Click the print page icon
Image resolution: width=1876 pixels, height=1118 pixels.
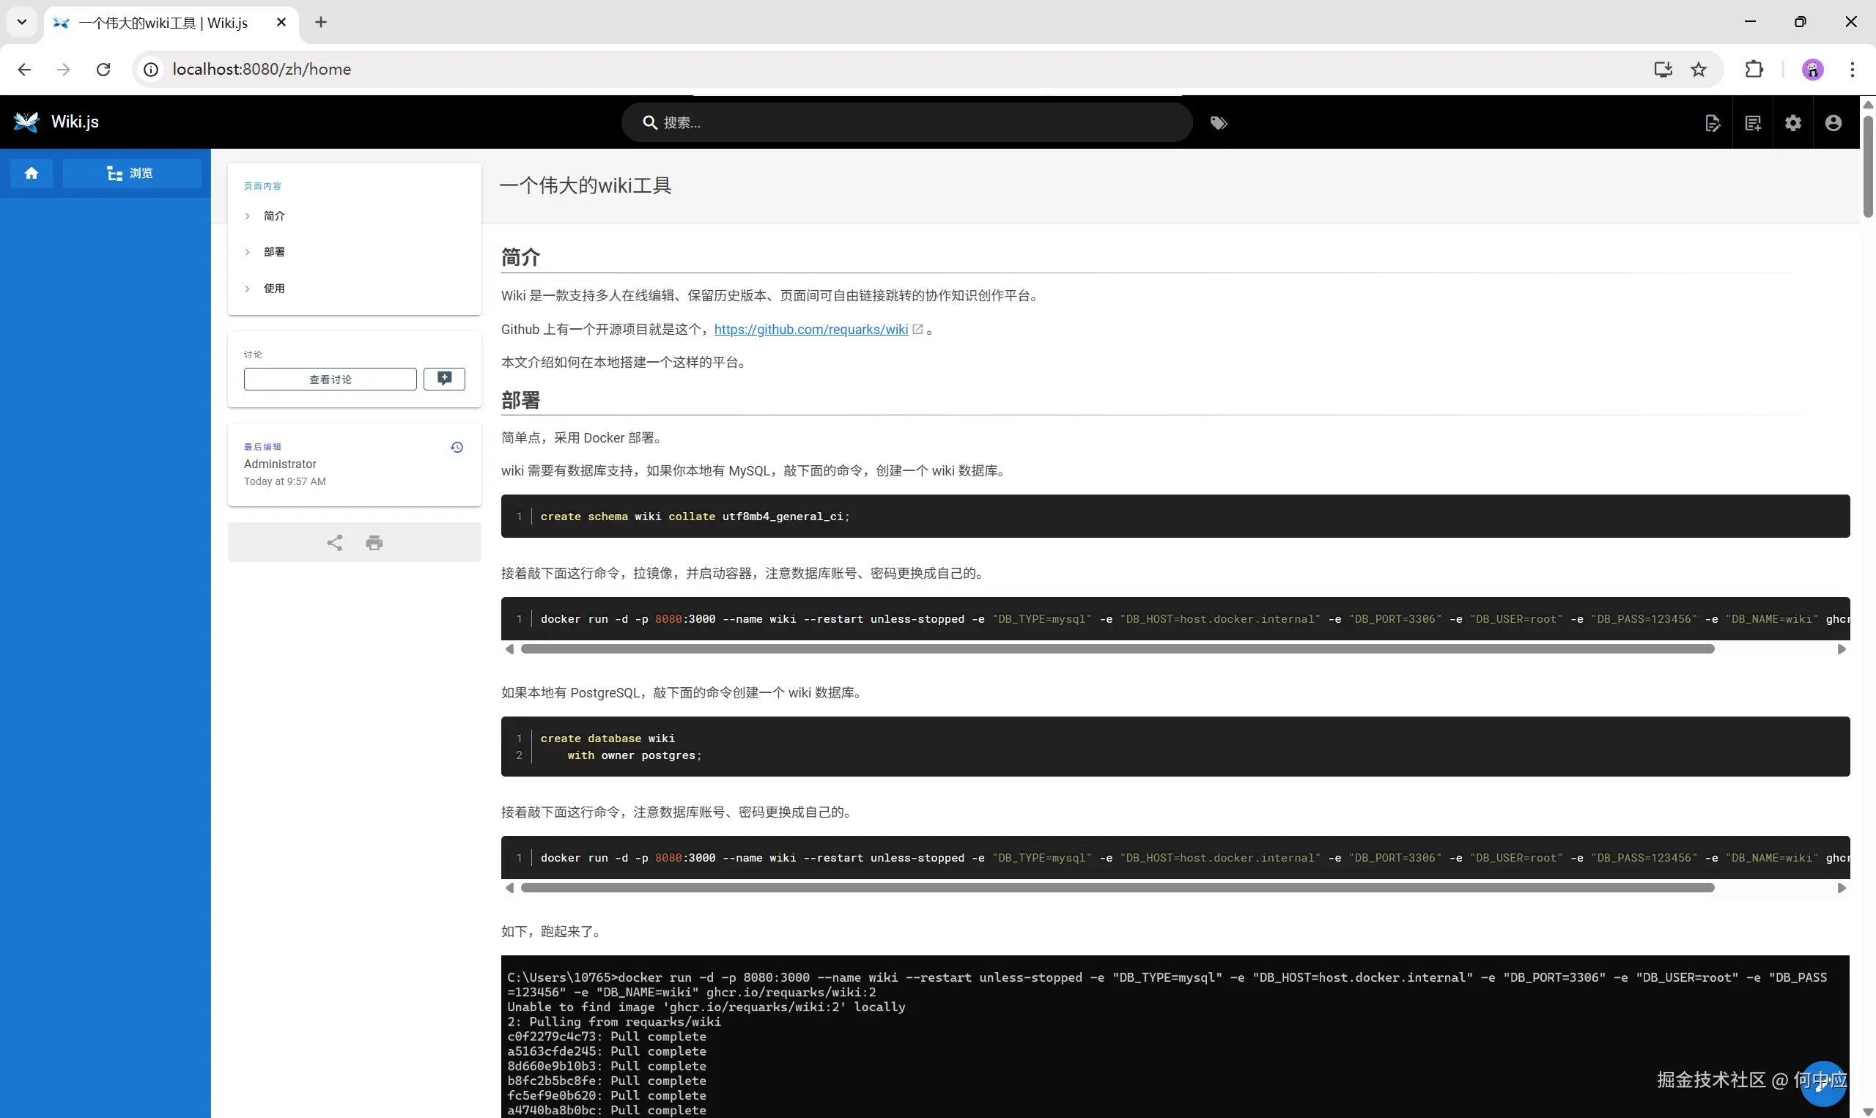(x=374, y=542)
